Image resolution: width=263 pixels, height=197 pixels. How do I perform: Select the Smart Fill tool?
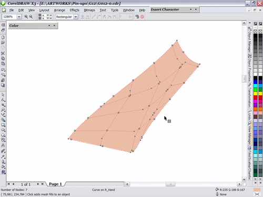pyautogui.click(x=3, y=120)
